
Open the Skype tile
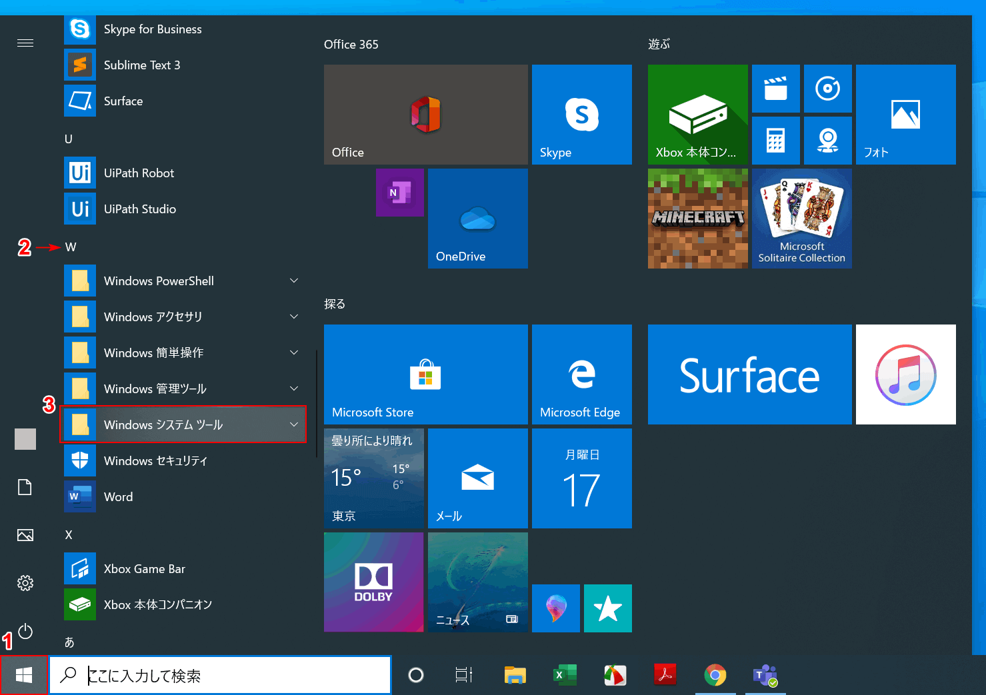tap(581, 115)
